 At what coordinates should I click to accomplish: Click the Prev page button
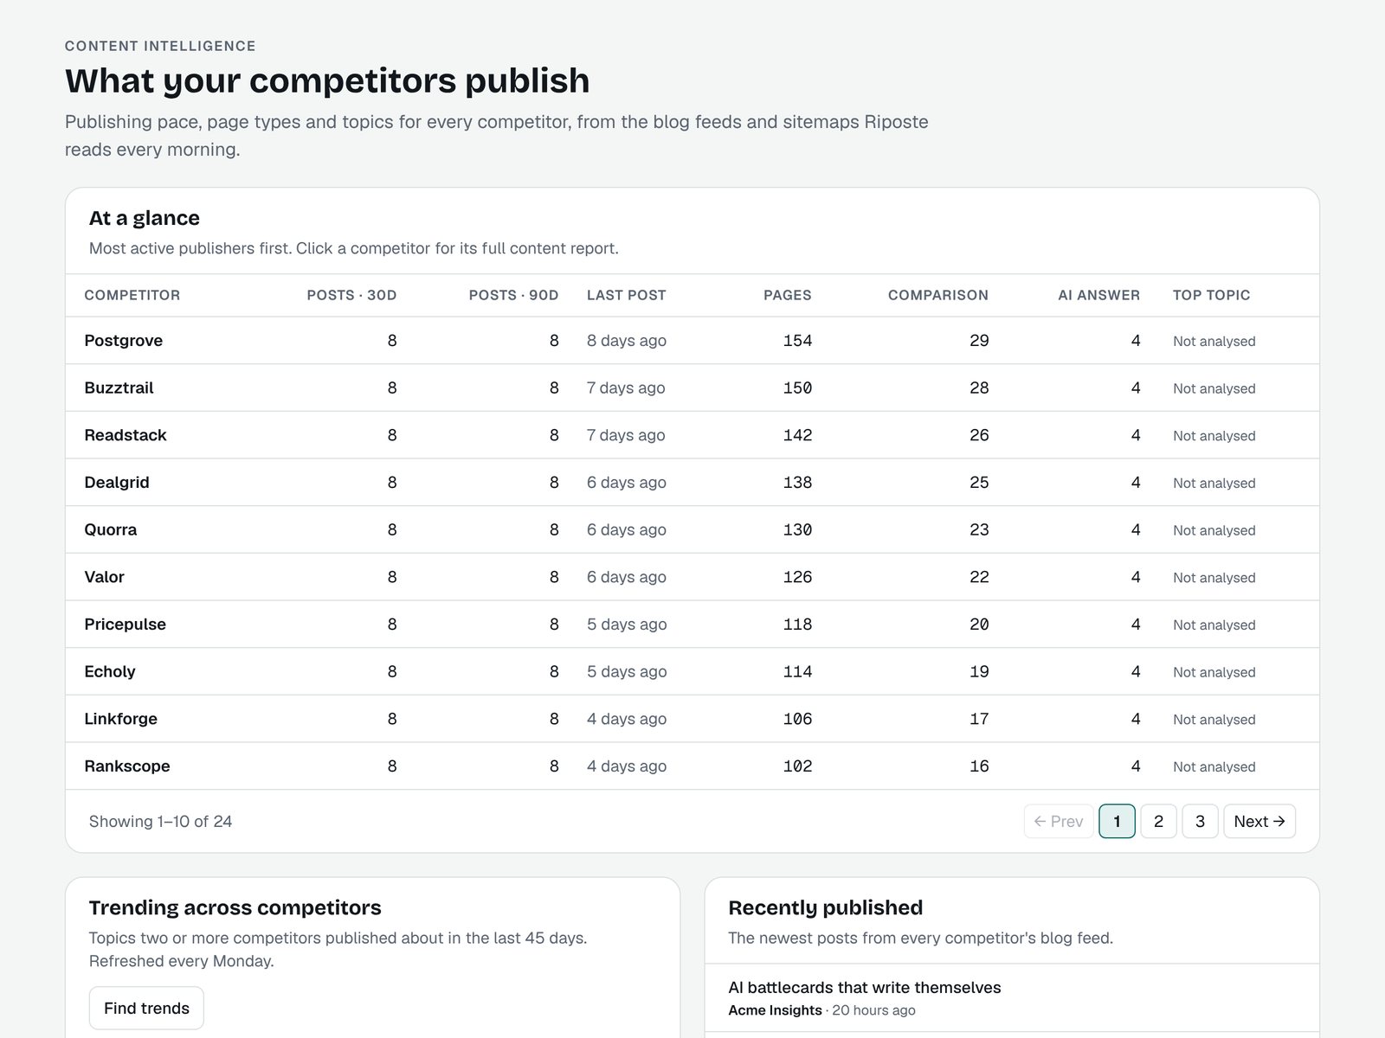click(1059, 821)
